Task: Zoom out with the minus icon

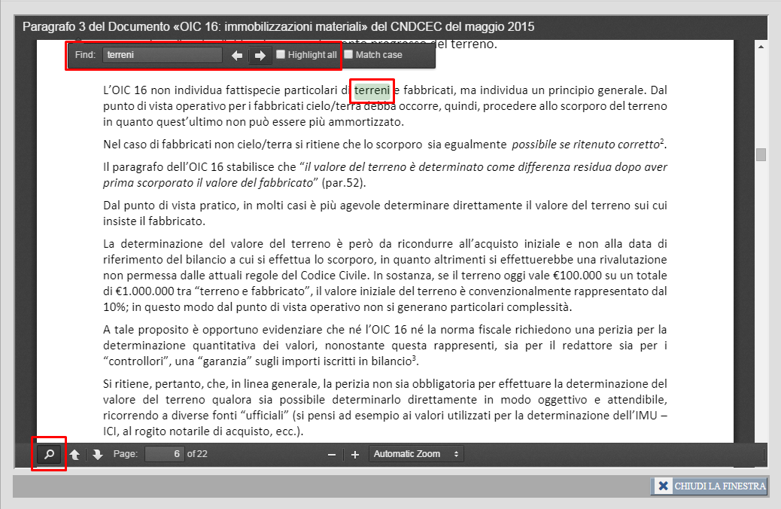Action: pos(332,454)
